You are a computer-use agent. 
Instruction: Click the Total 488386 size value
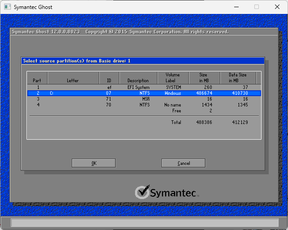click(204, 122)
